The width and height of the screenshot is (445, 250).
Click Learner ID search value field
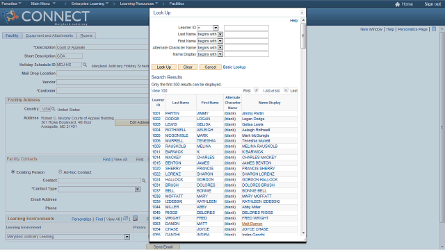point(246,28)
